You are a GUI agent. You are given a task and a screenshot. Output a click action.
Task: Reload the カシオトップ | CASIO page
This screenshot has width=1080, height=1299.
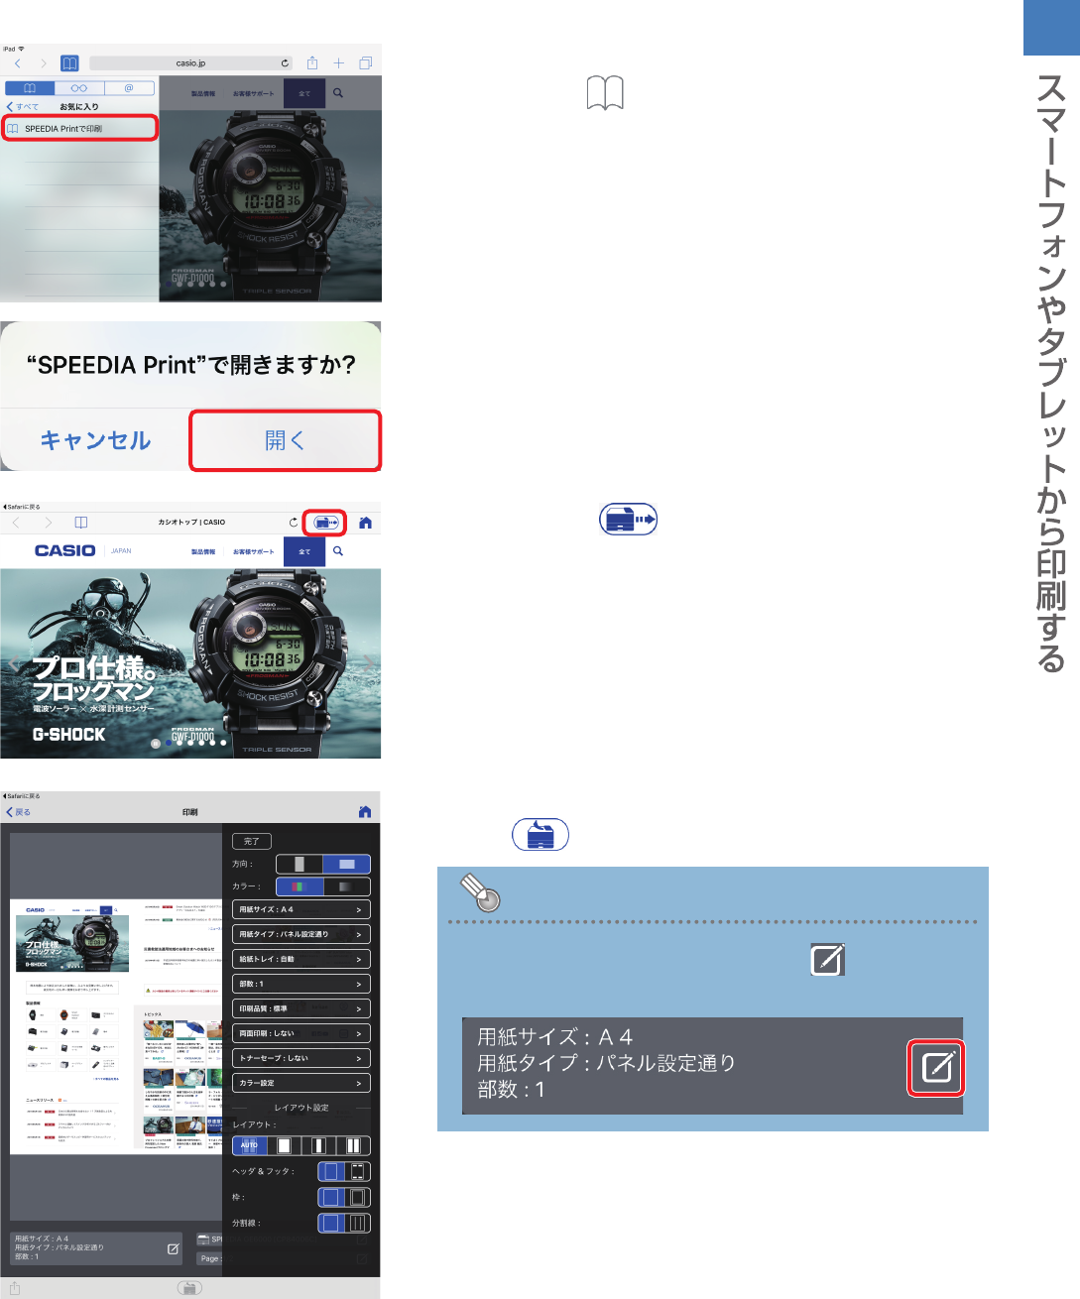pyautogui.click(x=294, y=522)
